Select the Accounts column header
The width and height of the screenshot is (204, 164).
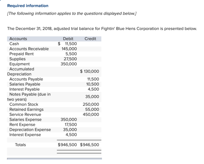18,39
